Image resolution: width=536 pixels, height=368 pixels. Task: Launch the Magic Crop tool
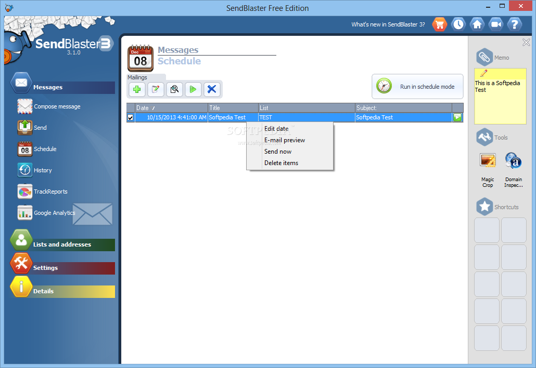click(x=488, y=170)
